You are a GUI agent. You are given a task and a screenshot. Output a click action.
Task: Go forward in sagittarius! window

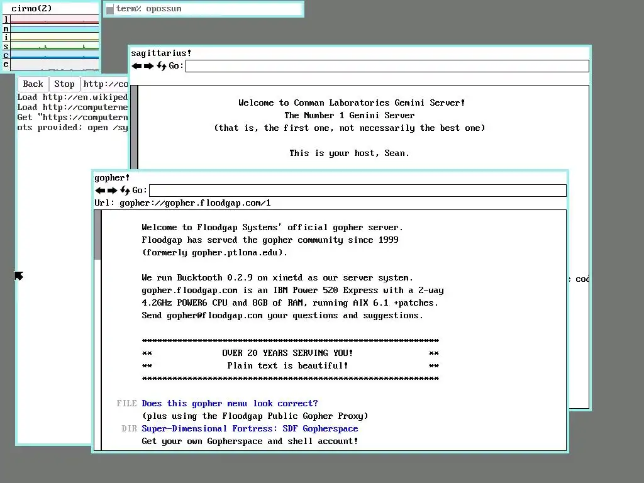tap(148, 65)
